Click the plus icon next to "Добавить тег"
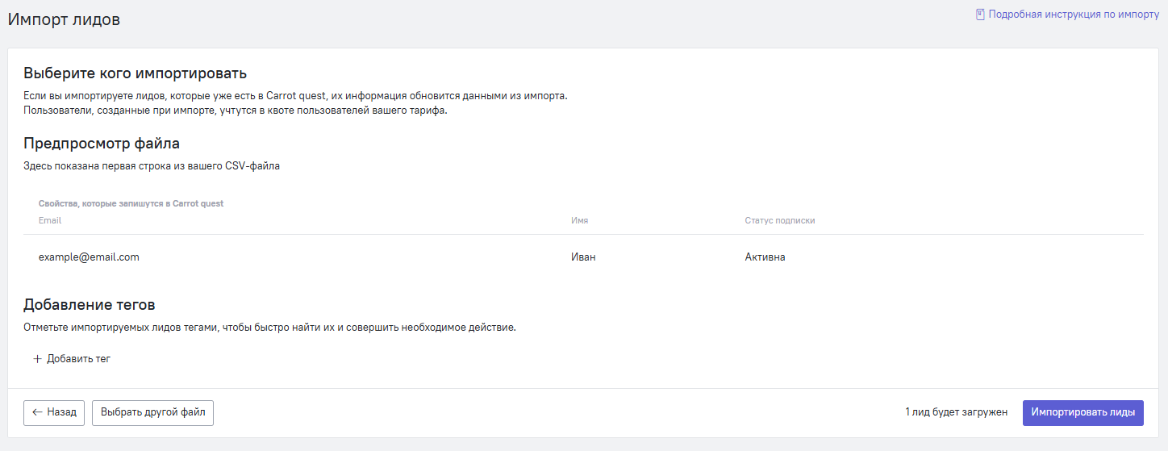 (x=37, y=359)
